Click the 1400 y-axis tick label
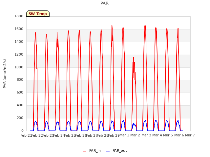The width and height of the screenshot is (210, 157). pos(19,42)
